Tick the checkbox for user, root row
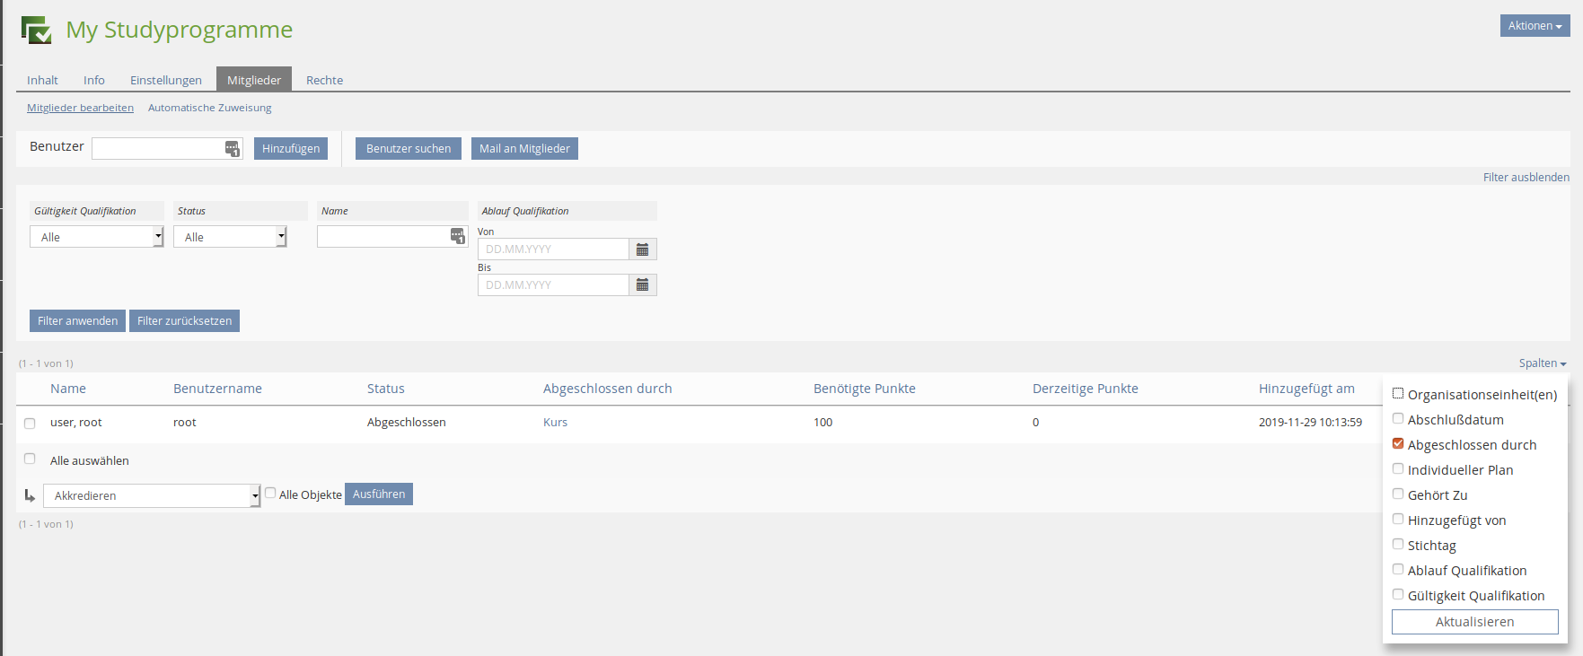Image resolution: width=1583 pixels, height=656 pixels. coord(30,424)
